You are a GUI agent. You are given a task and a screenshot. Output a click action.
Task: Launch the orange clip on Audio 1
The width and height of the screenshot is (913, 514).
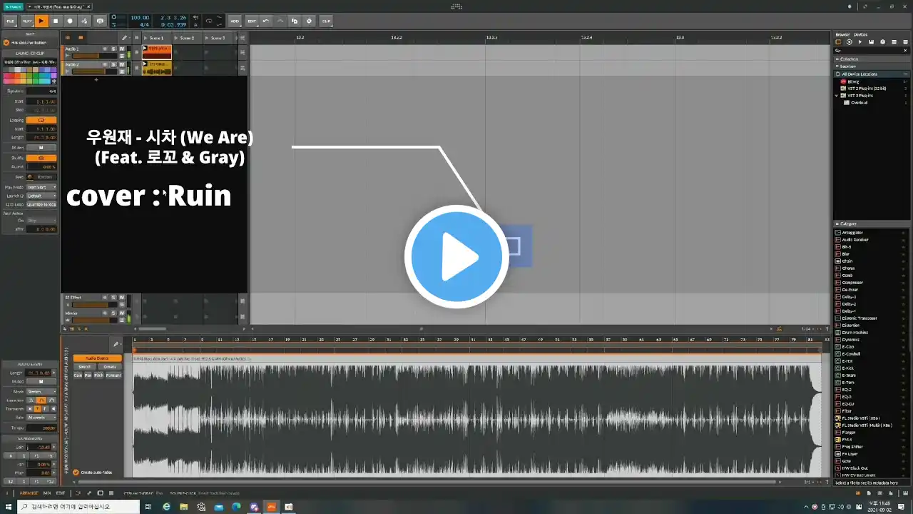[145, 49]
